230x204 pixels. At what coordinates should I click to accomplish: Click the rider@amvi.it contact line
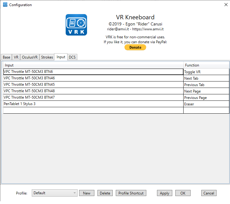point(135,29)
